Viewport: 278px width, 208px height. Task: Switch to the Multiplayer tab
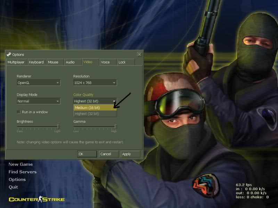click(x=16, y=62)
